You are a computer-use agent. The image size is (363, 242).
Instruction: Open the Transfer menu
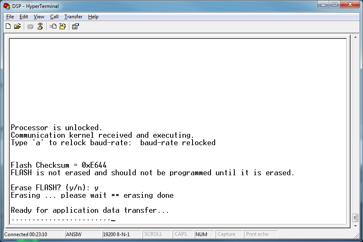(73, 17)
